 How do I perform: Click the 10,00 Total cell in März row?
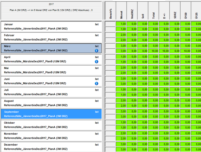(x=153, y=51)
